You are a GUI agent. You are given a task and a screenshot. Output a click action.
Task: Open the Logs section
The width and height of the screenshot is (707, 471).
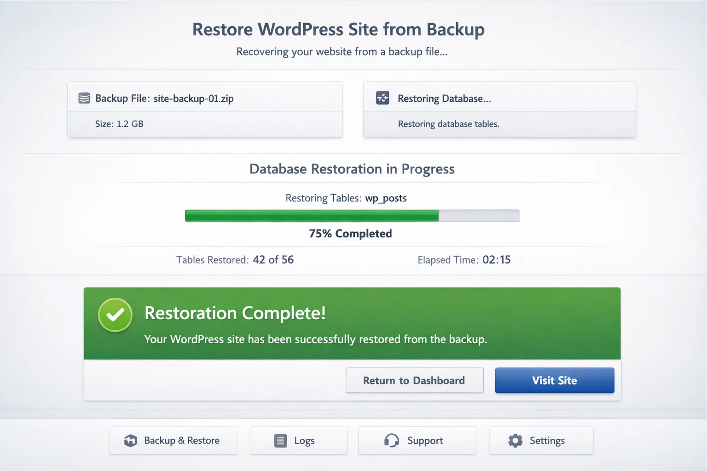pos(299,441)
